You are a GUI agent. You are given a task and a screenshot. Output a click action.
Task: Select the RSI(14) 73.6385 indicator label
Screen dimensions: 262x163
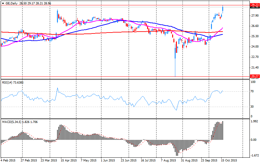click(13, 83)
